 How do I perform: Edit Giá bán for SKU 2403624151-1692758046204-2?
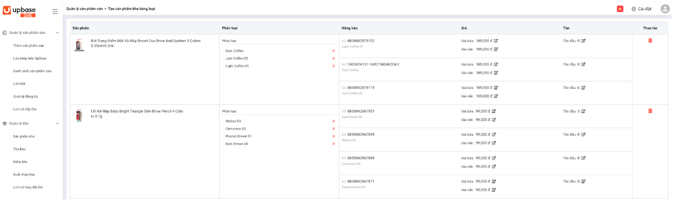[496, 64]
